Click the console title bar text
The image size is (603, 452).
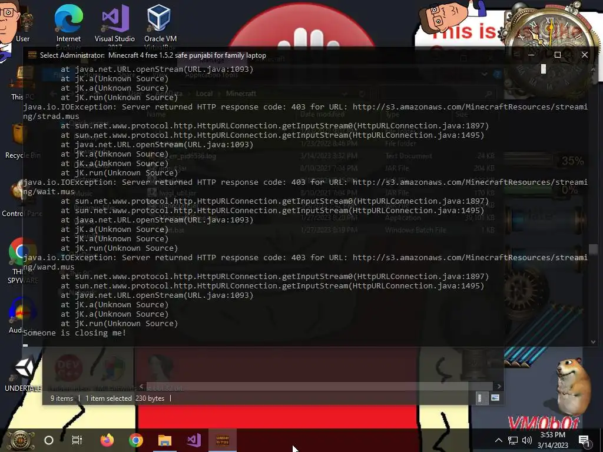click(x=153, y=55)
